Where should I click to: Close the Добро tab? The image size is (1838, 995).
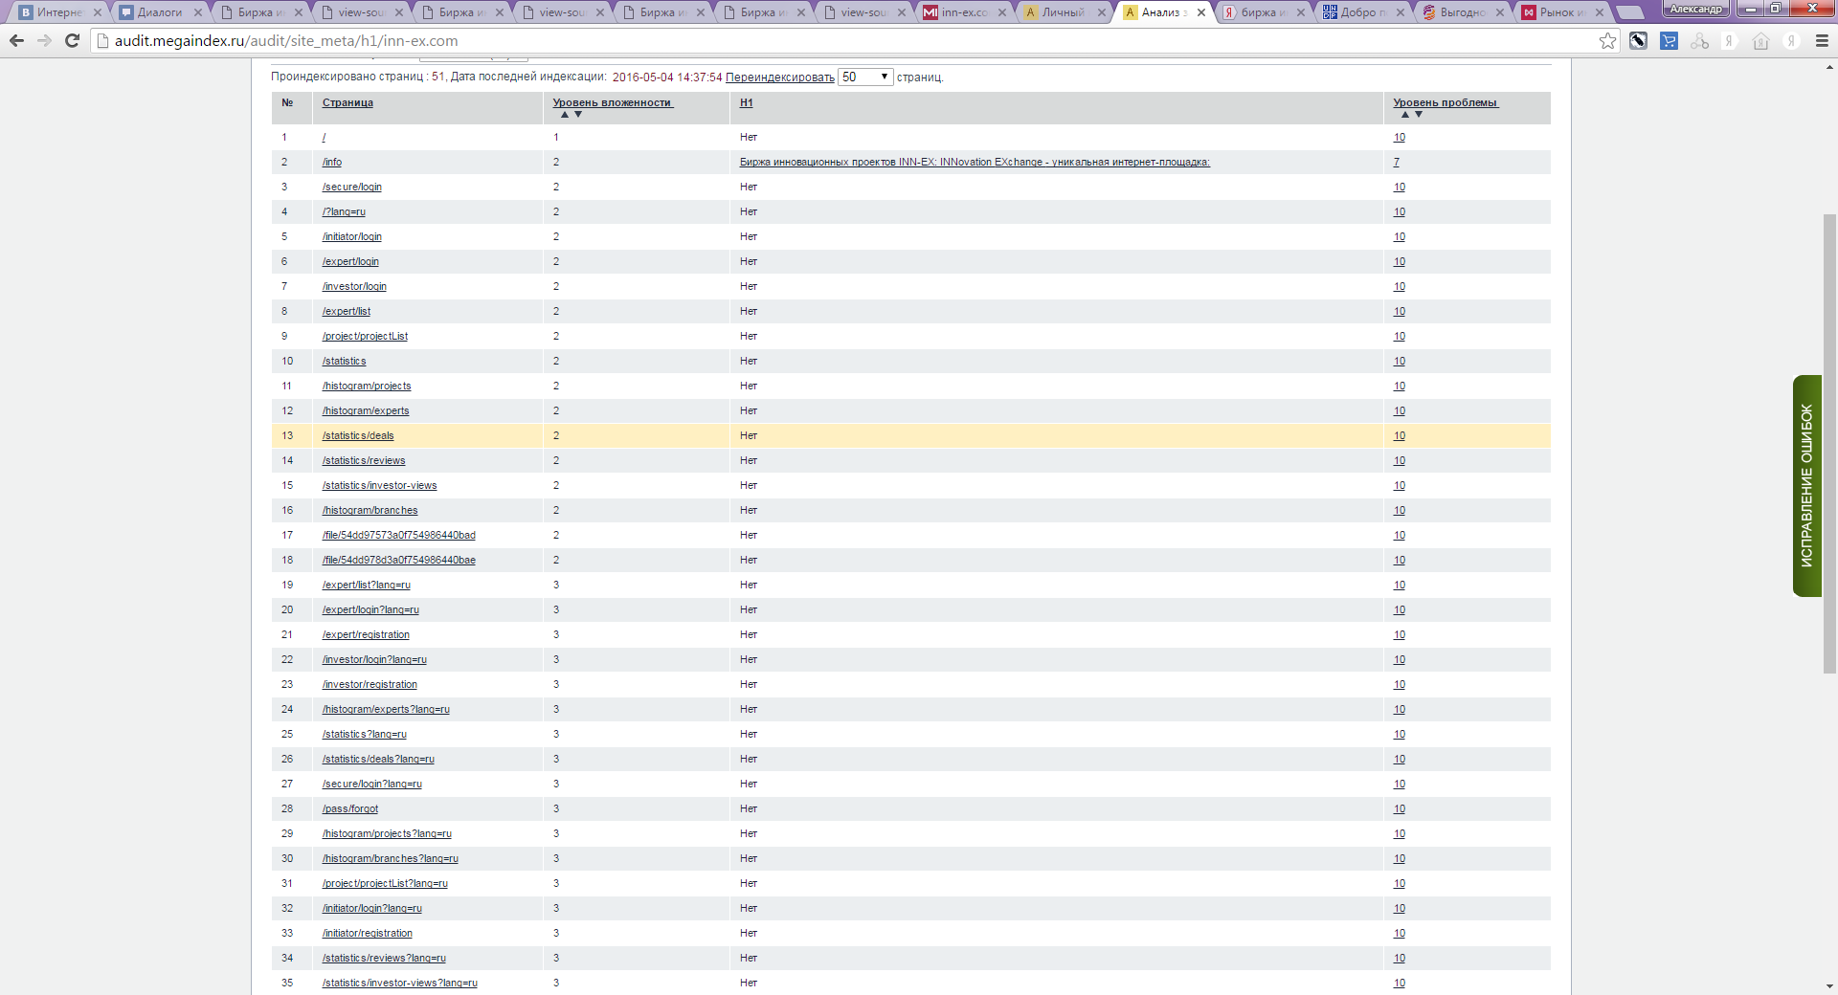click(x=1401, y=12)
